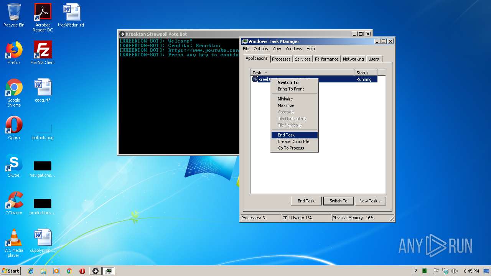Image resolution: width=491 pixels, height=276 pixels.
Task: Open the Skype desktop shortcut
Action: click(x=14, y=166)
